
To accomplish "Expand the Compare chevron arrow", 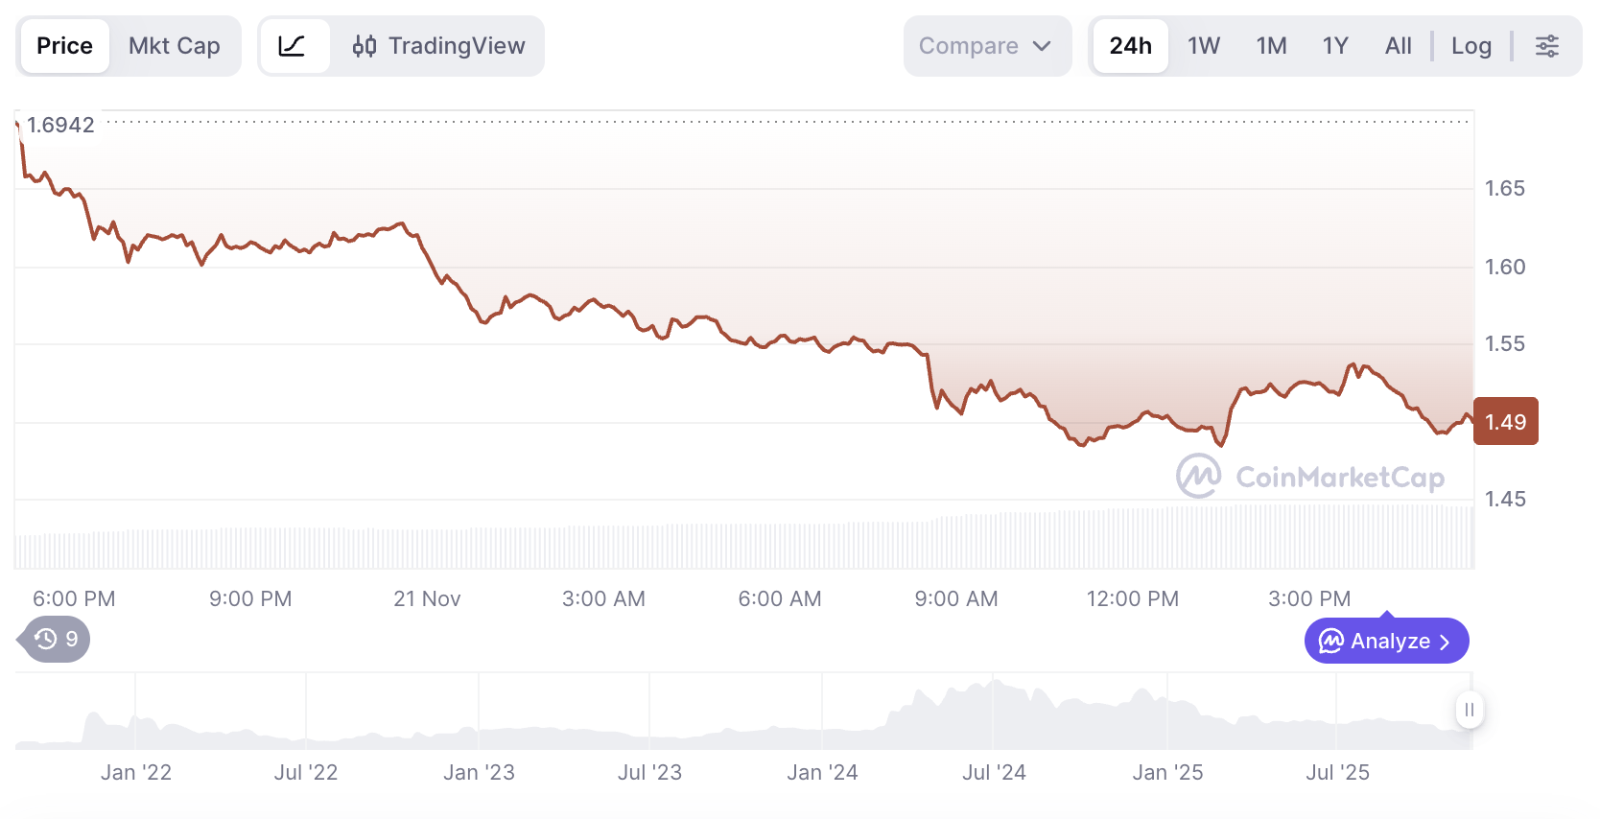I will click(1042, 46).
